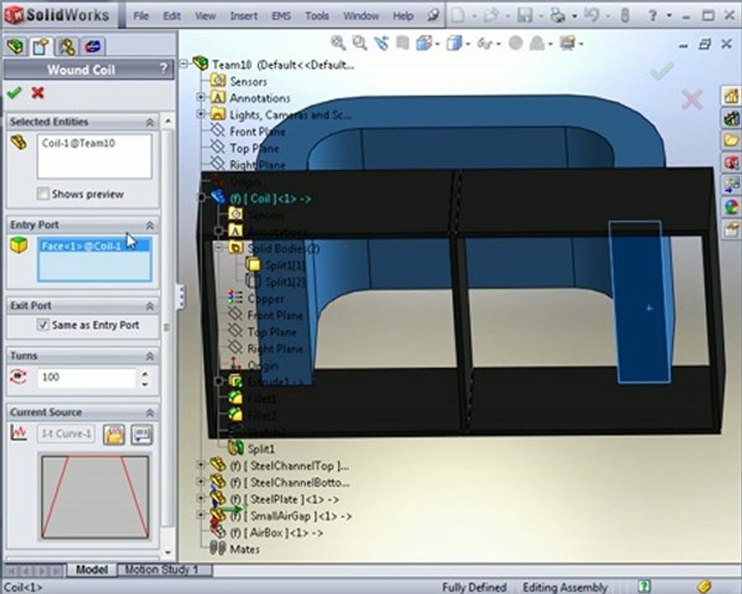The height and width of the screenshot is (594, 742).
Task: Click the edit curve icon beside I-t Curve-1
Action: click(x=142, y=435)
